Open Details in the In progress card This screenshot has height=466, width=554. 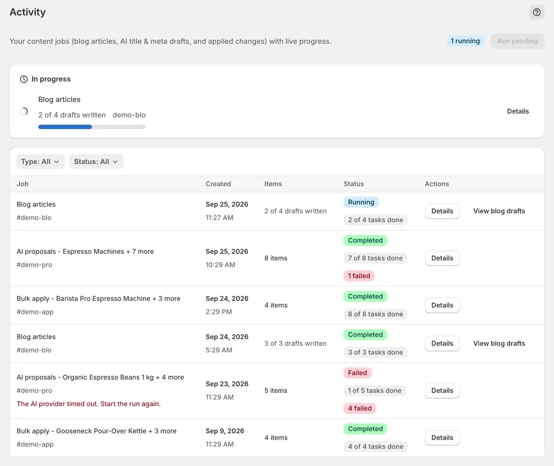(x=517, y=111)
